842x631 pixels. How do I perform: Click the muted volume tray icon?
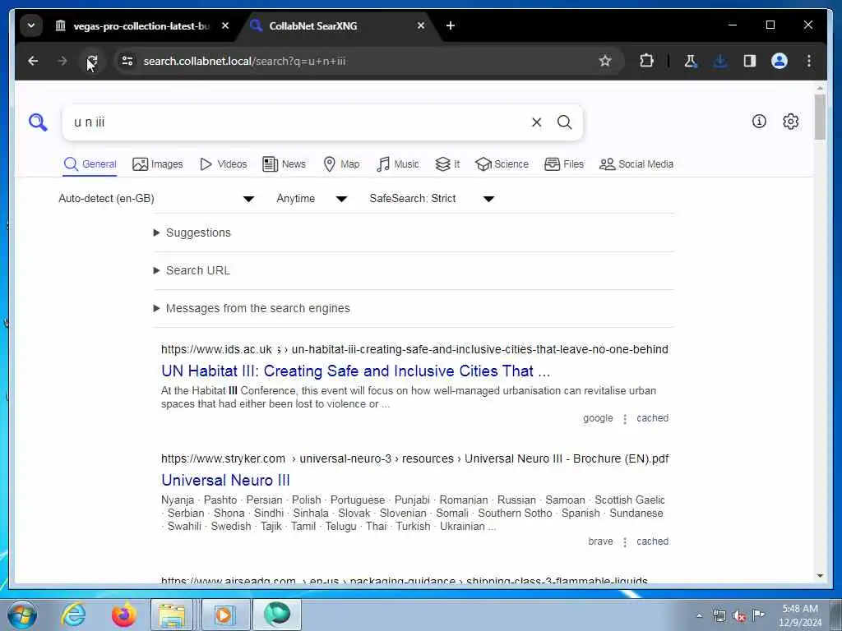click(x=739, y=615)
